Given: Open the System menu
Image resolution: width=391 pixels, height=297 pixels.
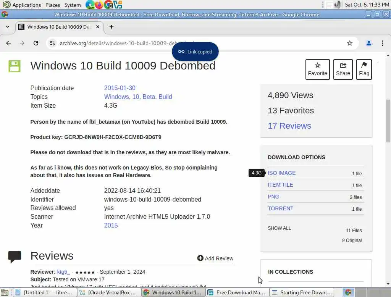Looking at the screenshot, I should 73,5.
